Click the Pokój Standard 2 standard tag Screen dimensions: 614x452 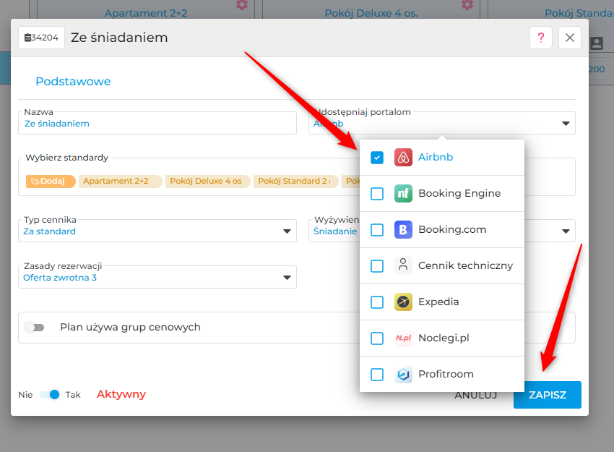click(295, 181)
